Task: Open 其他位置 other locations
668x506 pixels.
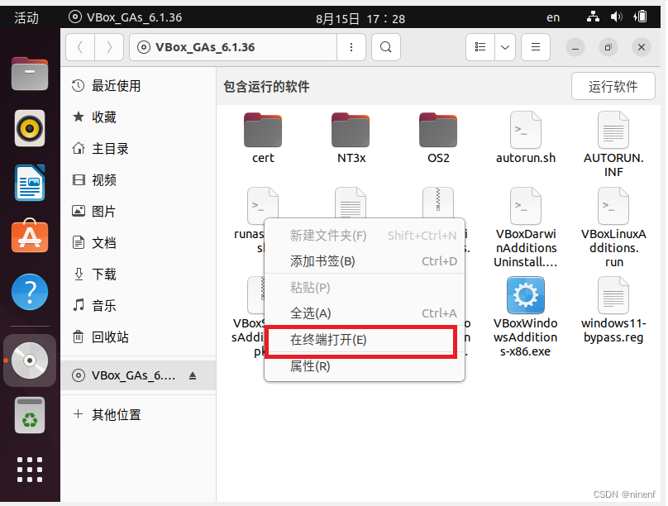Action: 138,414
